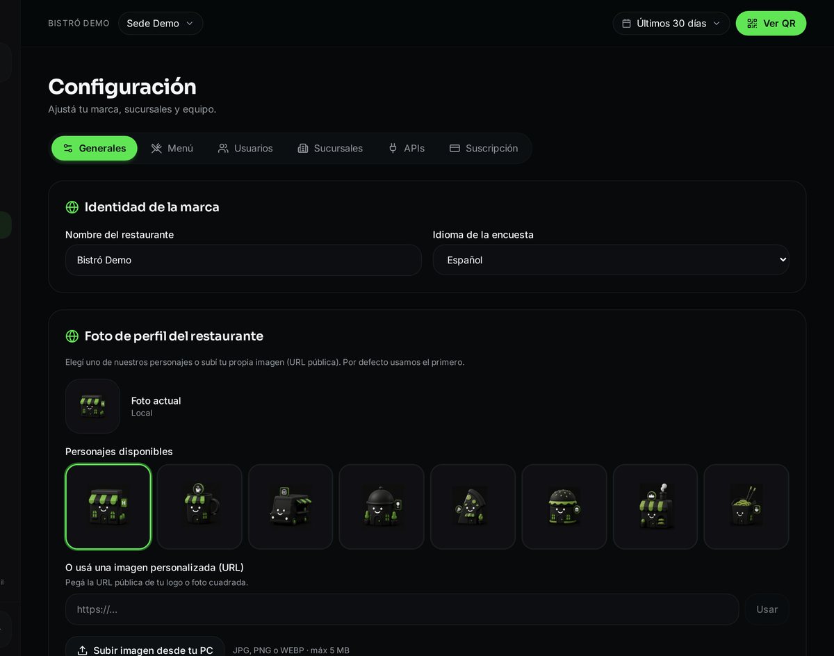Expand the Últimos 30 días date range
The height and width of the screenshot is (656, 834).
[671, 23]
